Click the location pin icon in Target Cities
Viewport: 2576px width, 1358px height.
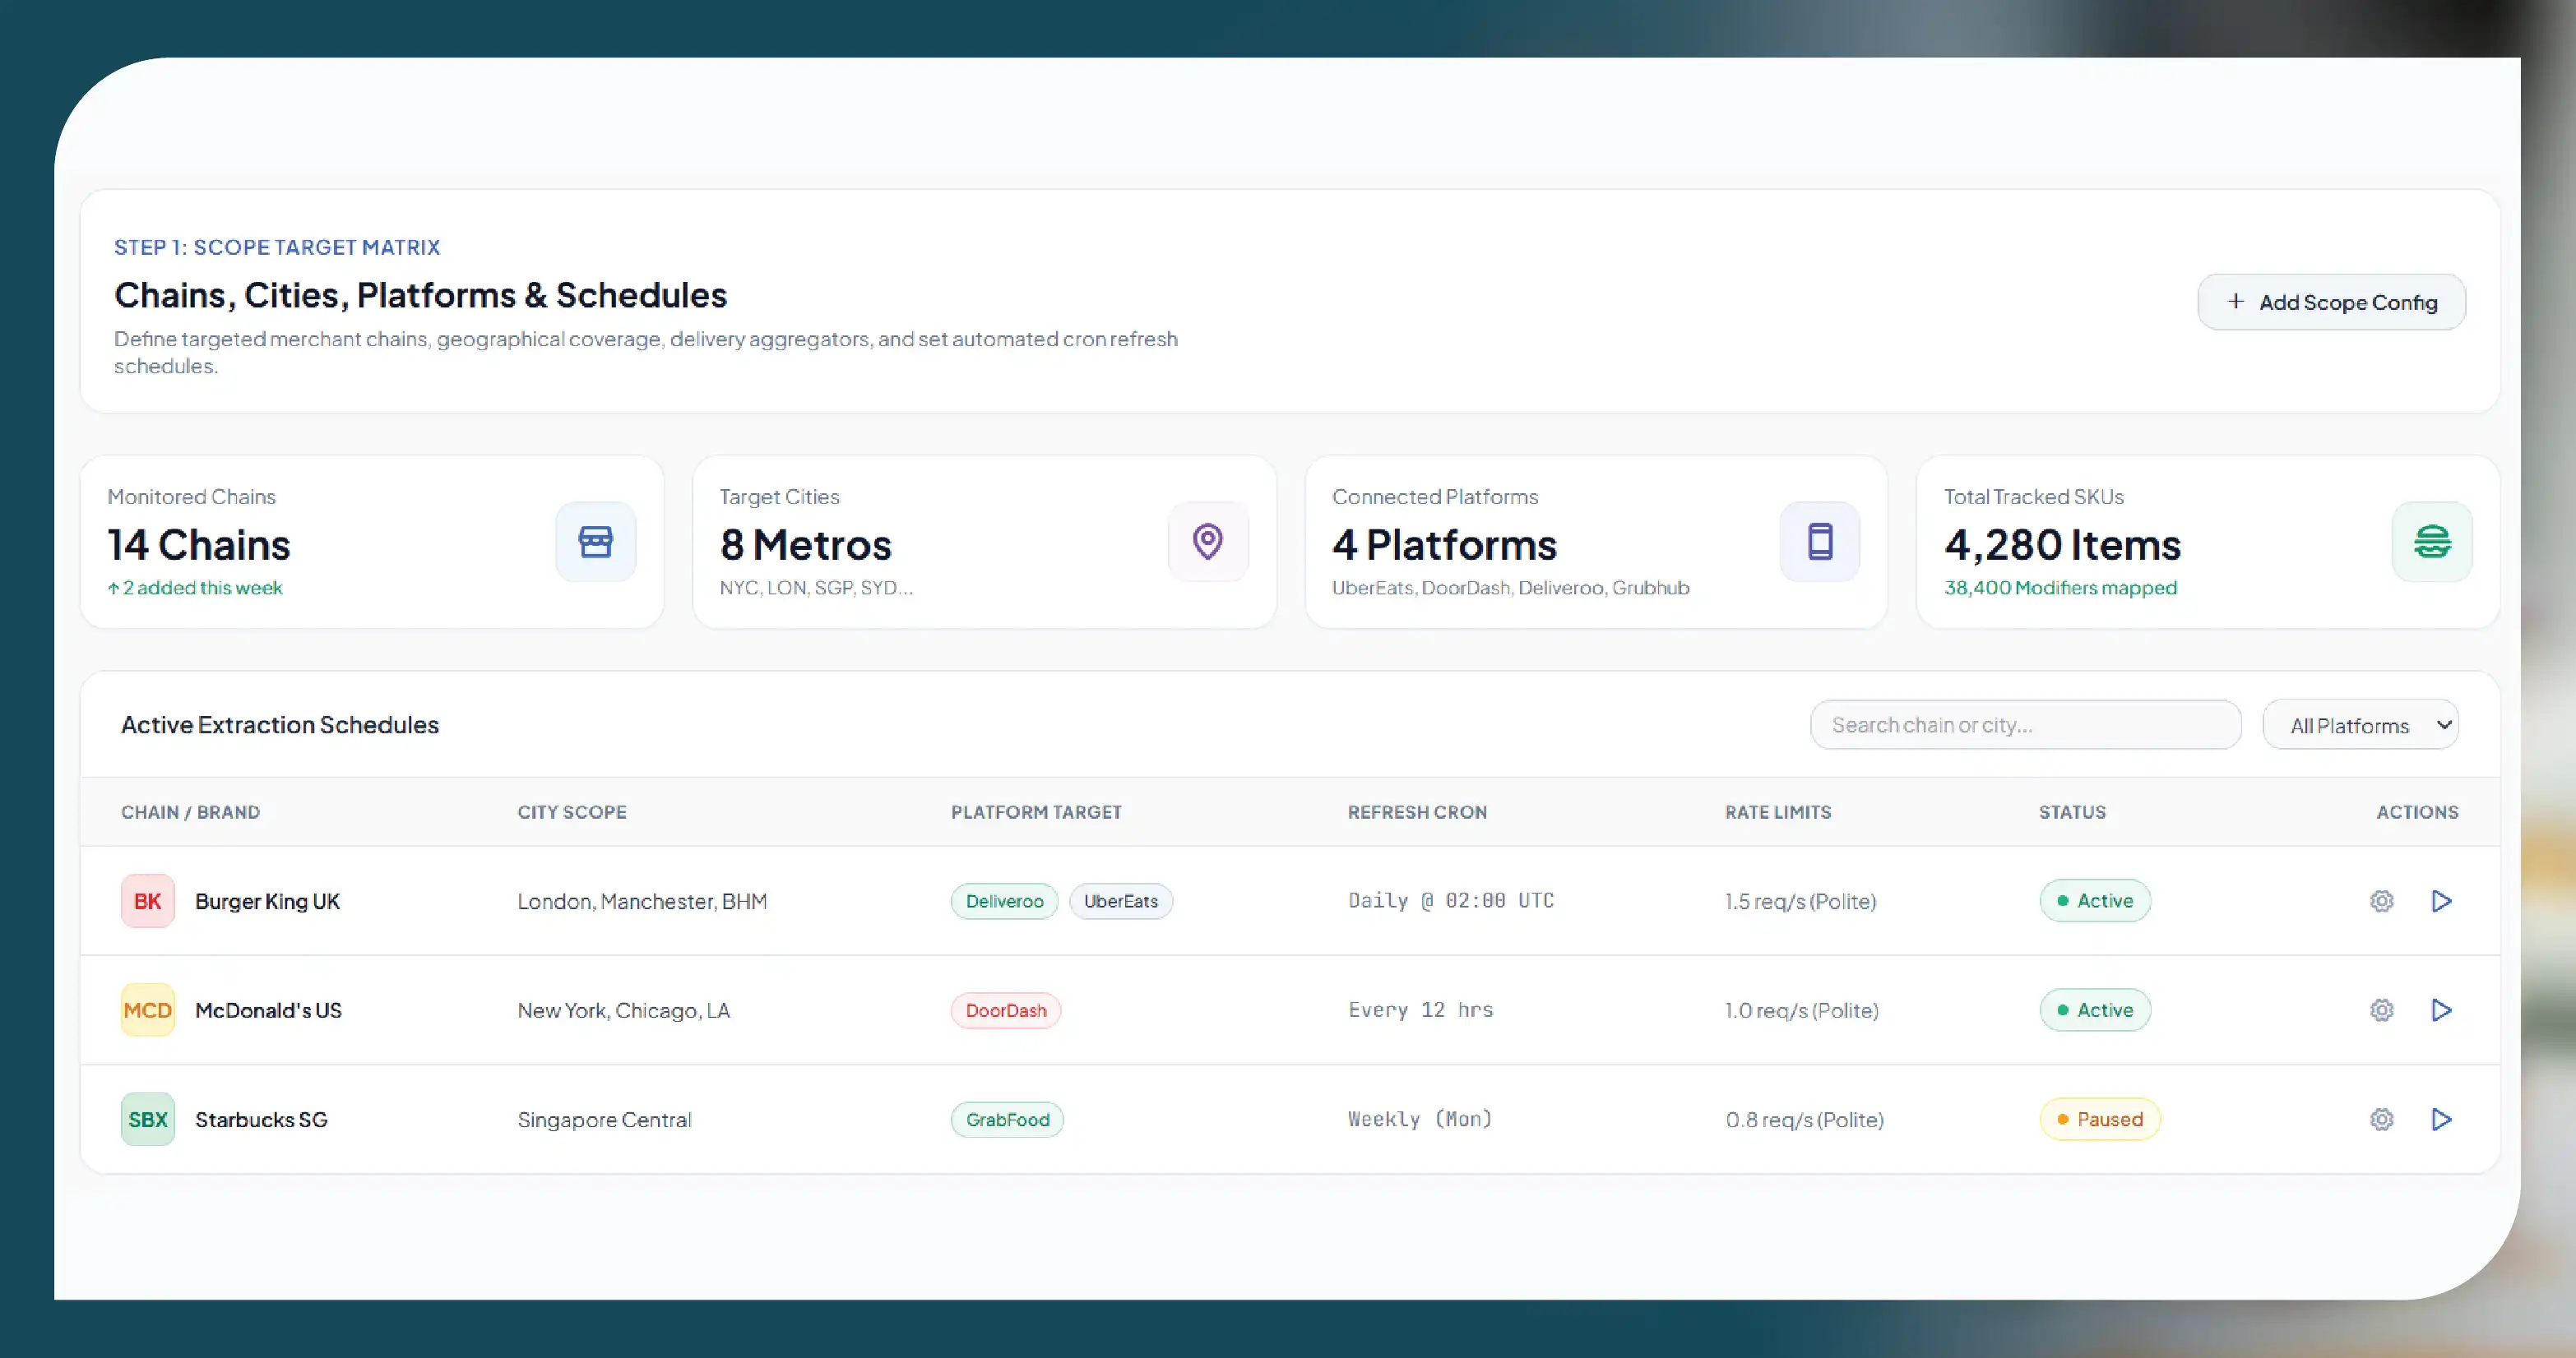(1208, 542)
